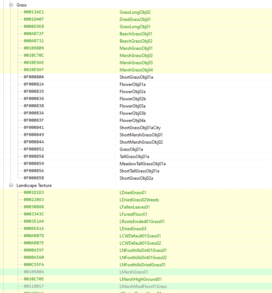Image resolution: width=272 pixels, height=293 pixels.
Task: Collapse the Landscape Texture tree node
Action: (11, 185)
